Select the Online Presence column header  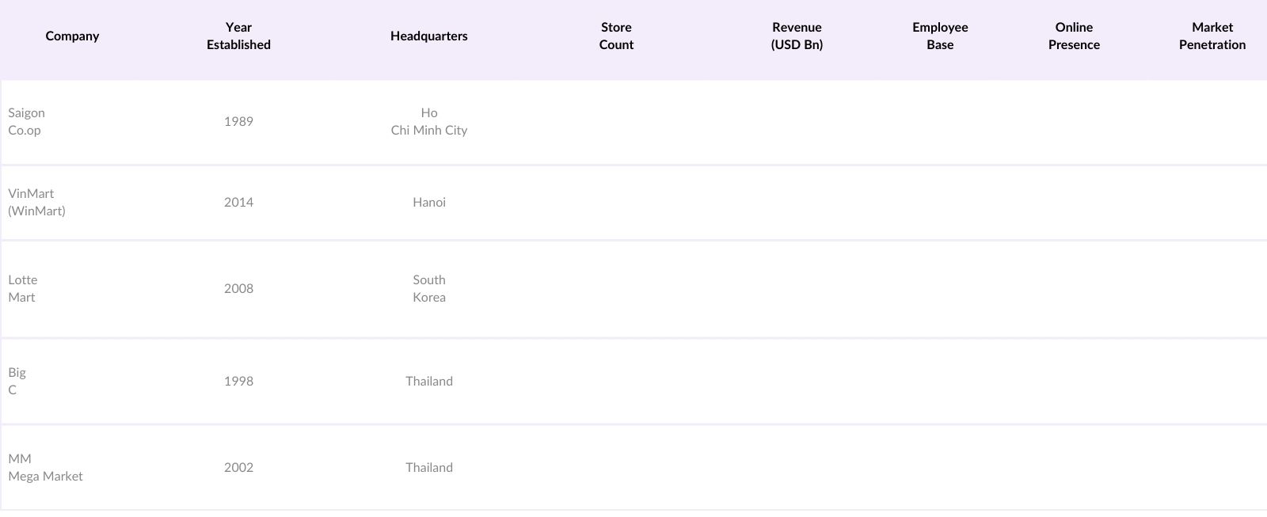(x=1074, y=36)
